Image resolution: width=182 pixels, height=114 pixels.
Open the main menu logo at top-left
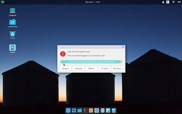(3, 2)
